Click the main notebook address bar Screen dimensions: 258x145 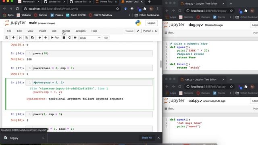71,9
